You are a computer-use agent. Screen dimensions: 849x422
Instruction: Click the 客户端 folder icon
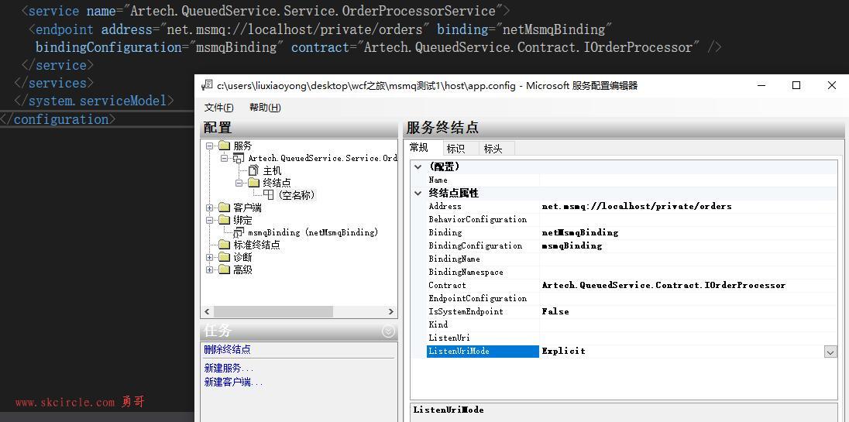pos(224,208)
